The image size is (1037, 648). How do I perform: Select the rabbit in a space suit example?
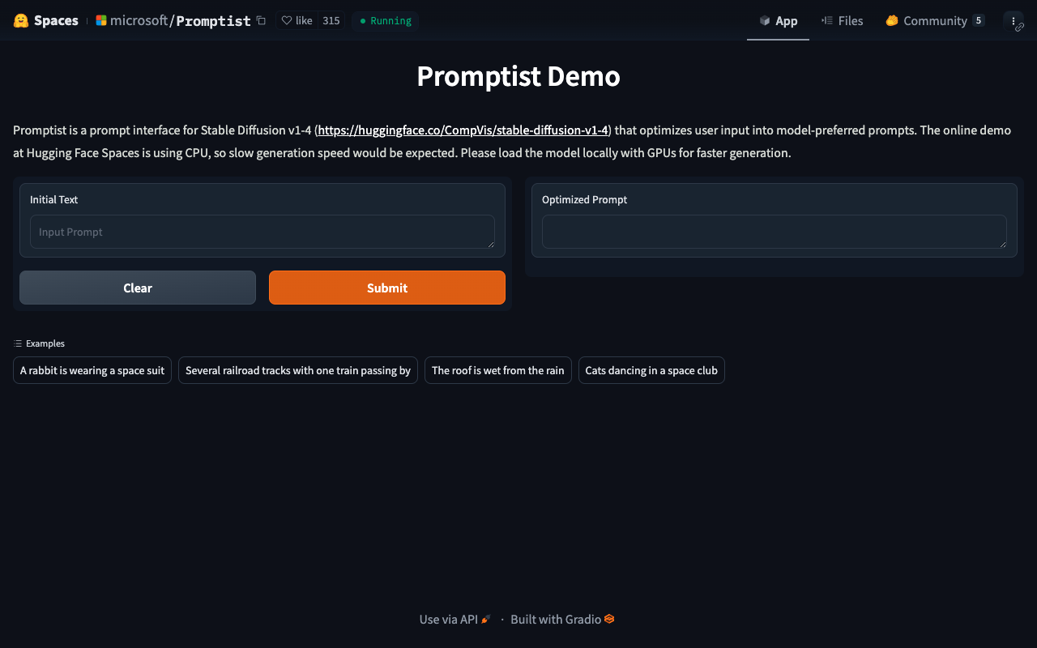[x=92, y=371]
